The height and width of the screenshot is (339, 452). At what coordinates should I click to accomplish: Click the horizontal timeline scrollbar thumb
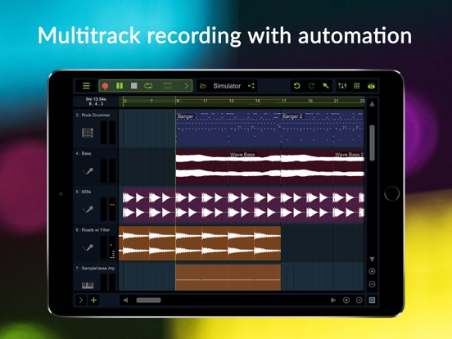pyautogui.click(x=148, y=300)
